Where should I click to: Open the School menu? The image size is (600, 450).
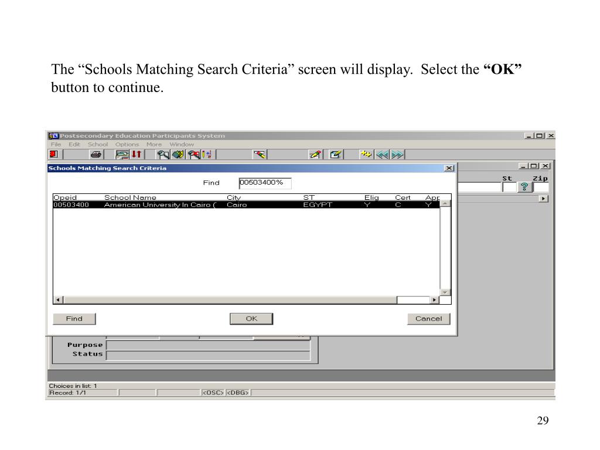(98, 144)
